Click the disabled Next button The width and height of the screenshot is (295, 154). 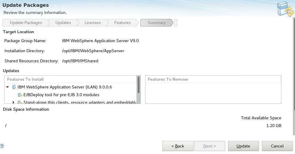(x=210, y=146)
